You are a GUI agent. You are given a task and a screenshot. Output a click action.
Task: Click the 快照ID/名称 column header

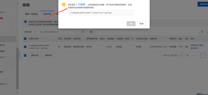(x=34, y=39)
